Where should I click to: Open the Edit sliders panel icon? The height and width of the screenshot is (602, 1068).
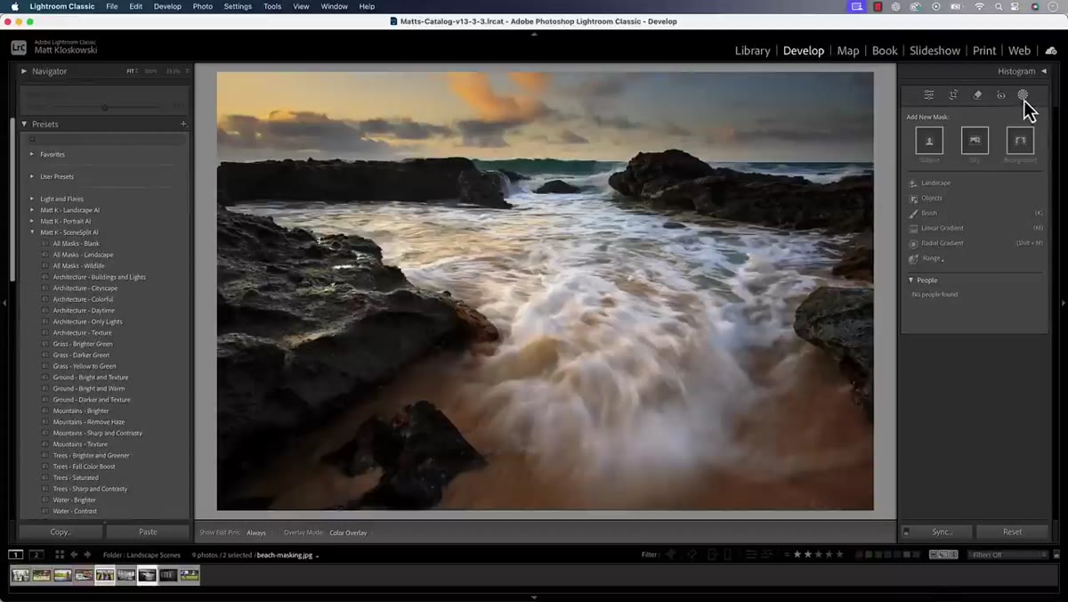(928, 94)
